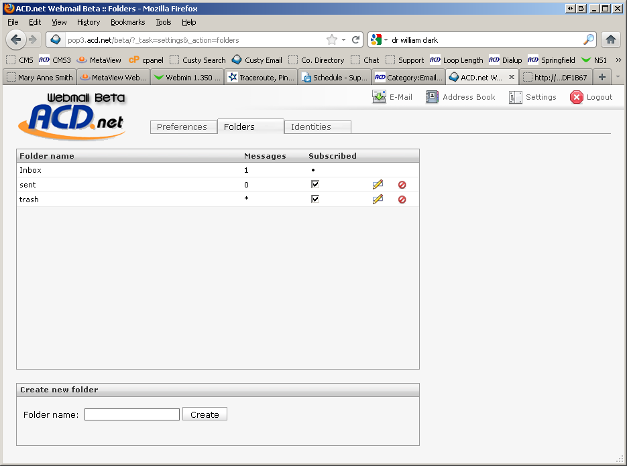The image size is (627, 466).
Task: Open the Edit menu
Action: pyautogui.click(x=35, y=22)
